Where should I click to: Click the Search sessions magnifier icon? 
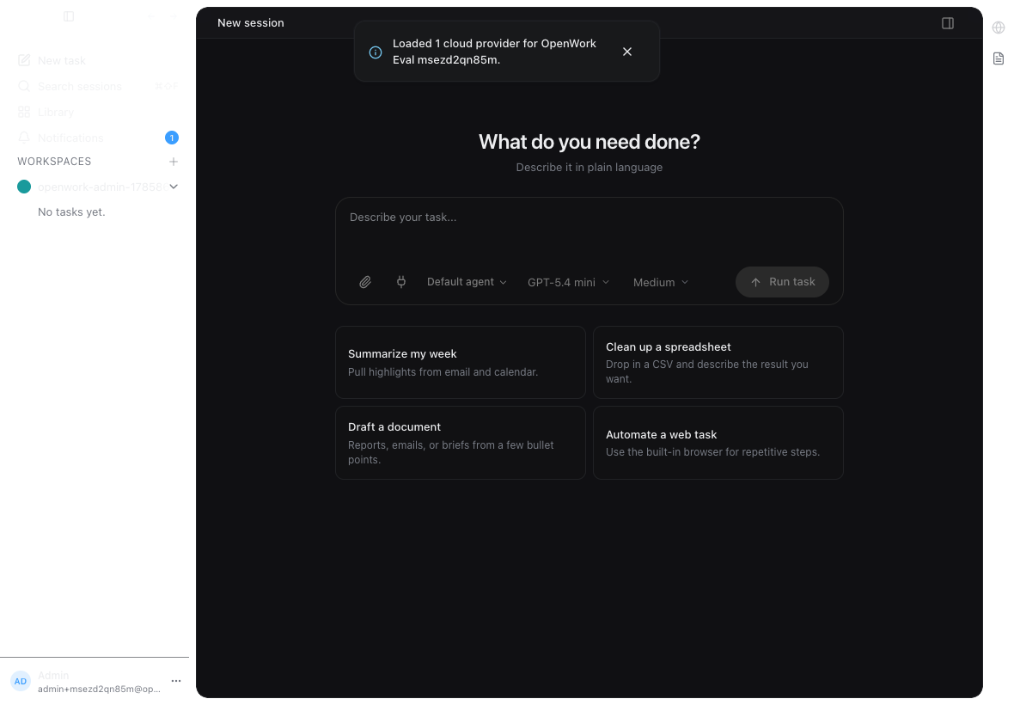click(24, 86)
